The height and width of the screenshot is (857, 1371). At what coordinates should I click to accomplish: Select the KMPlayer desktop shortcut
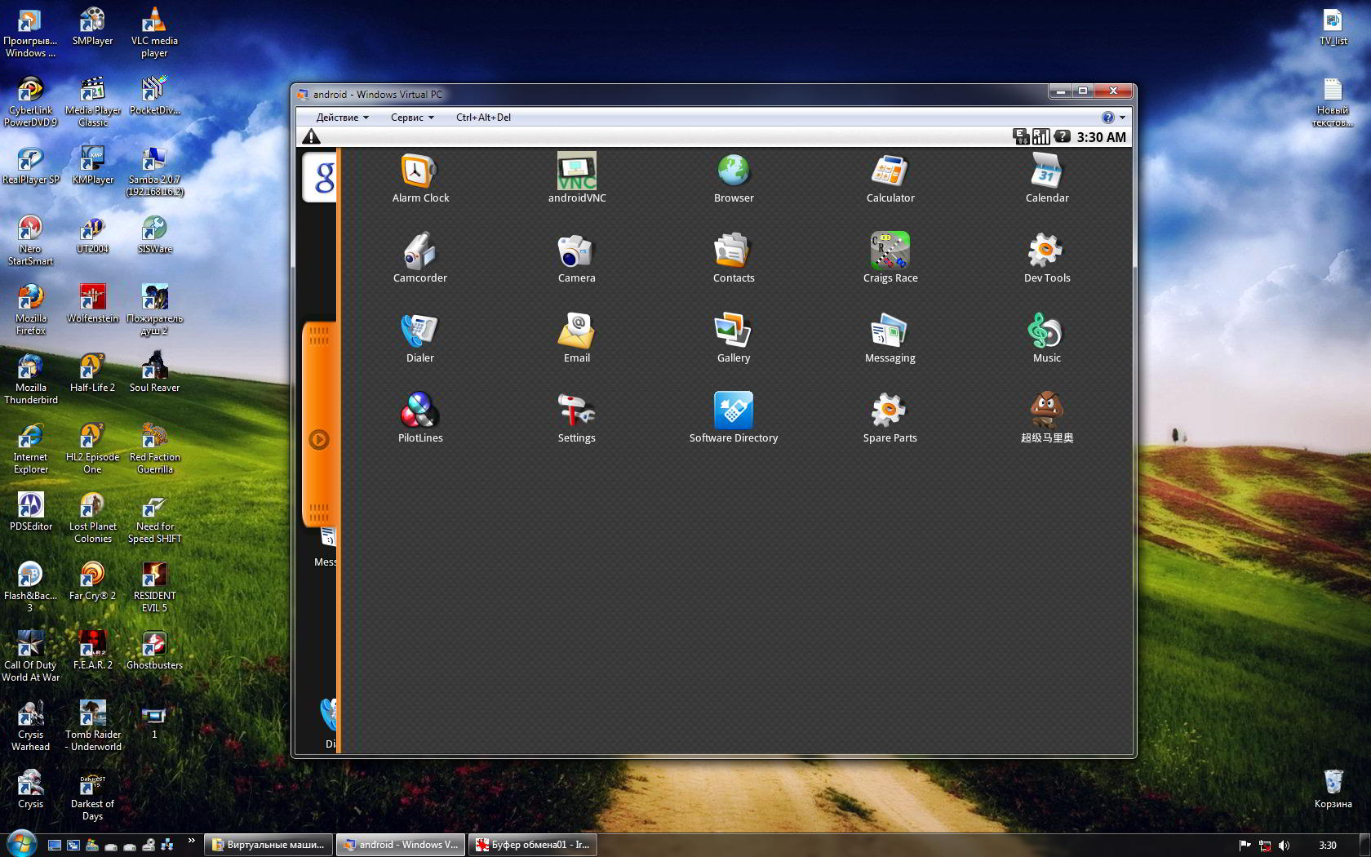point(92,166)
